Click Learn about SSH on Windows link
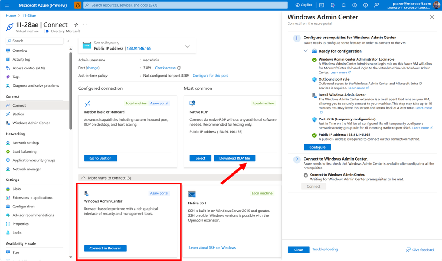 [212, 247]
